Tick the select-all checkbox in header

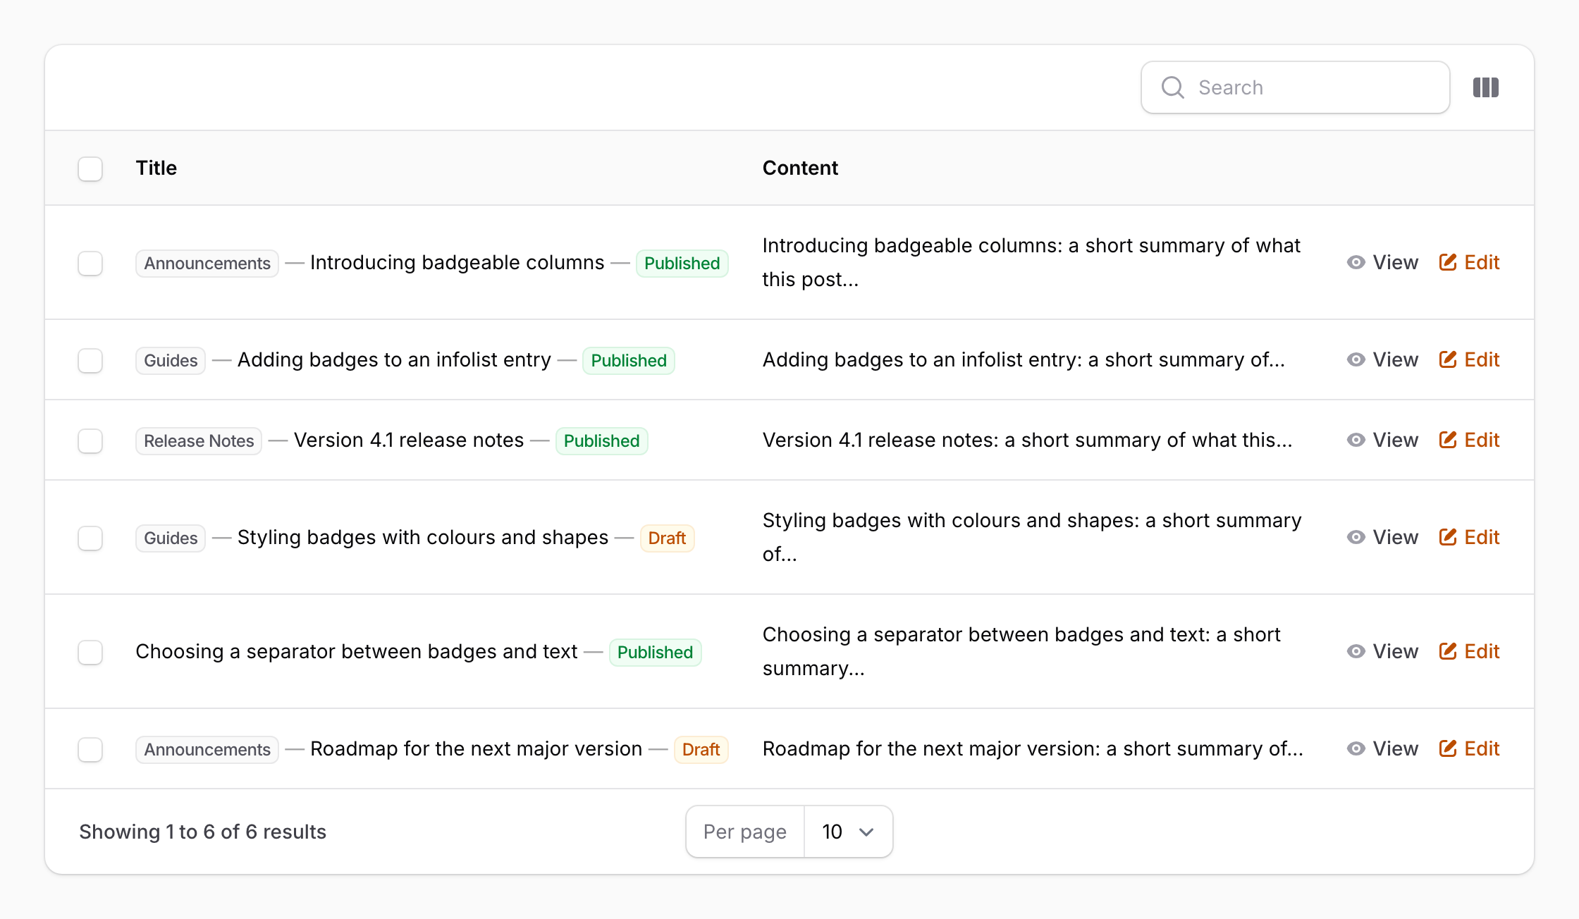point(90,168)
